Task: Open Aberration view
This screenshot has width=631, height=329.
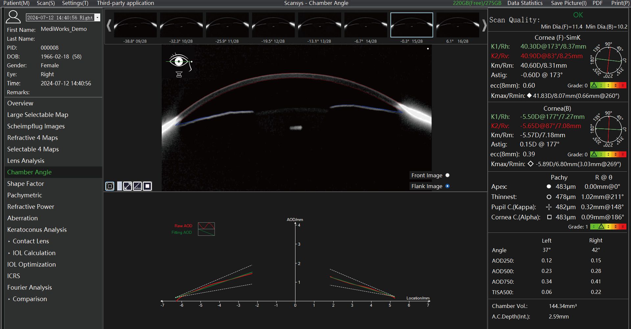Action: (53, 218)
